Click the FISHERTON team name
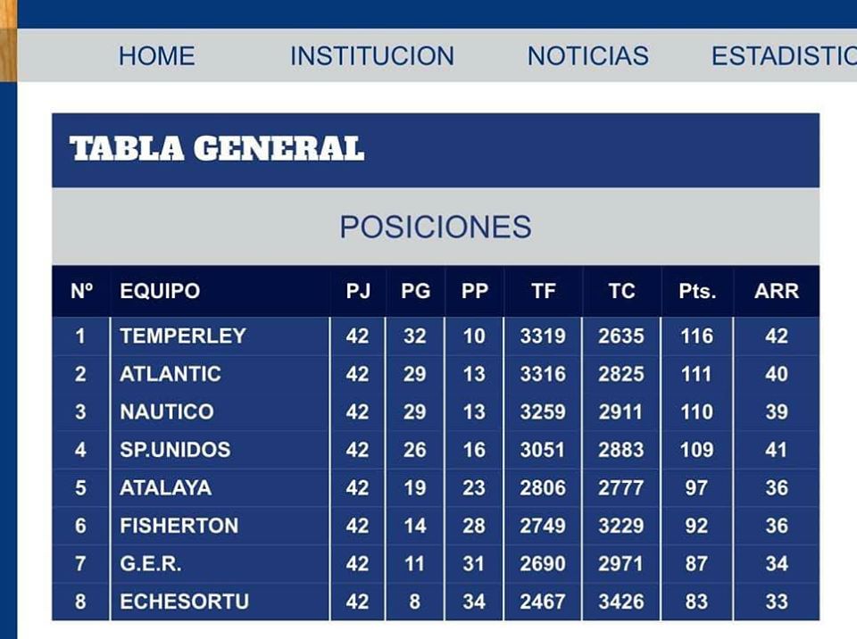This screenshot has height=639, width=857. coord(179,526)
